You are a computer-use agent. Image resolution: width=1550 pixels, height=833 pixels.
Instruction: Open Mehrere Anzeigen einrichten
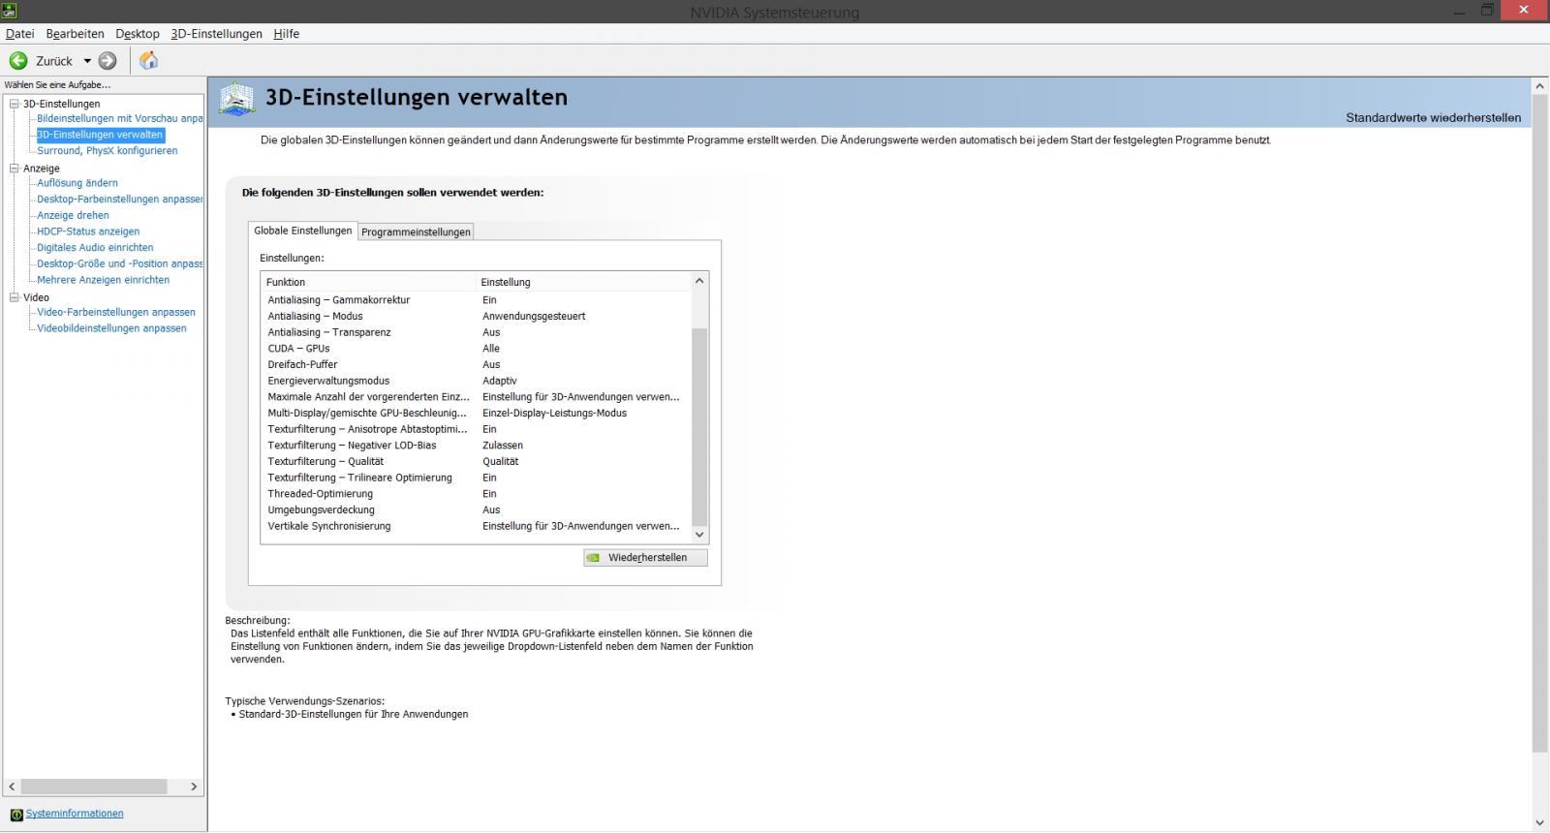pos(103,280)
